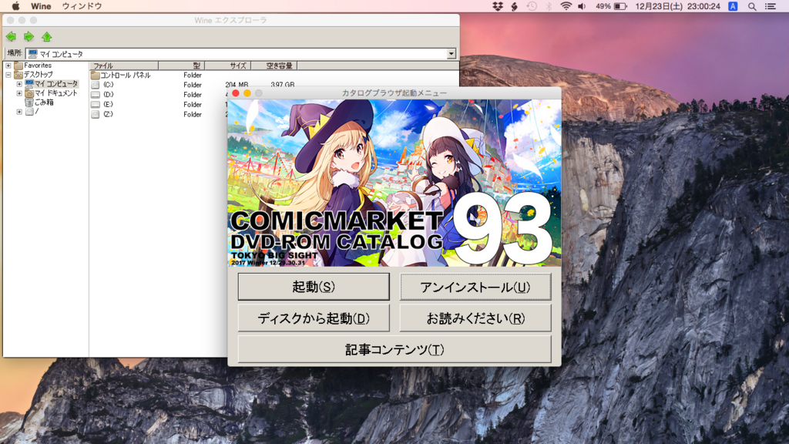Click the コントロール パネル folder icon
The height and width of the screenshot is (444, 789).
[x=95, y=75]
